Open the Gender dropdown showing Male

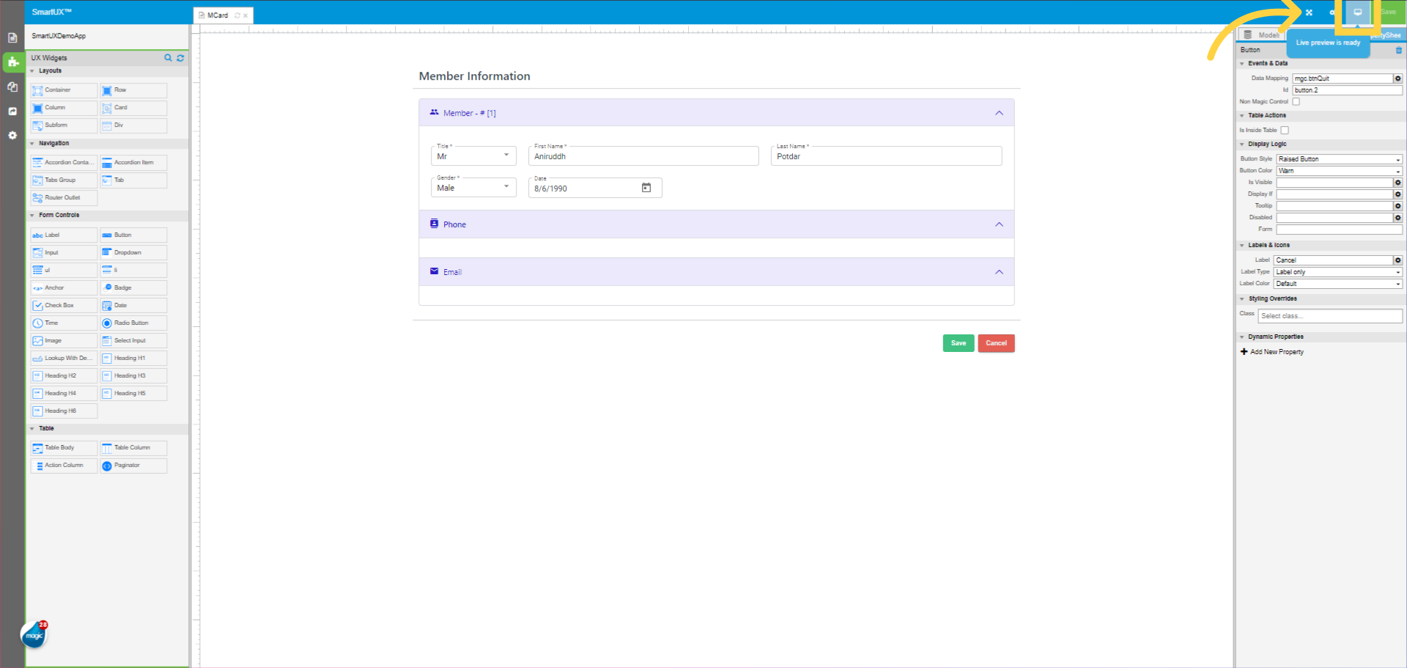click(x=473, y=187)
